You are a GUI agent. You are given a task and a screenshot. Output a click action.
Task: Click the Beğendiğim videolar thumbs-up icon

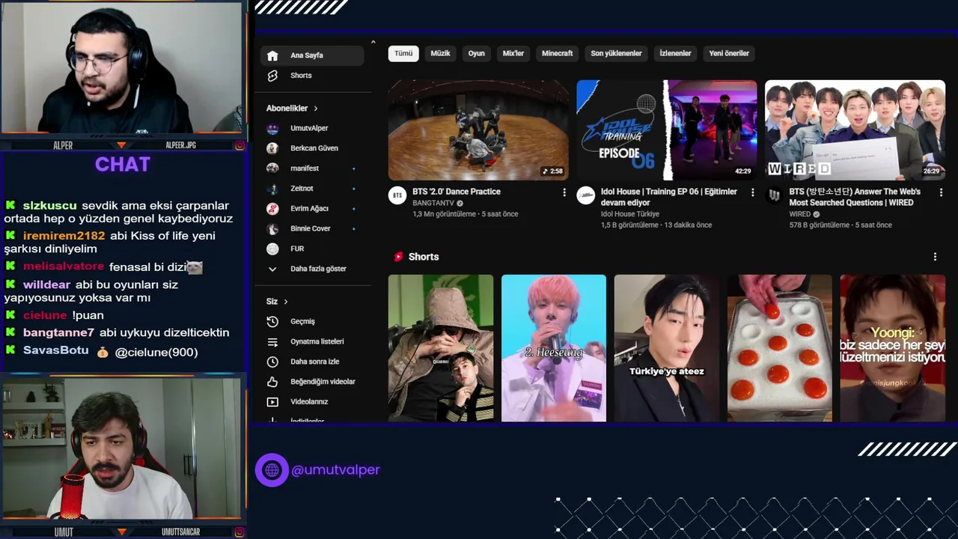[272, 382]
